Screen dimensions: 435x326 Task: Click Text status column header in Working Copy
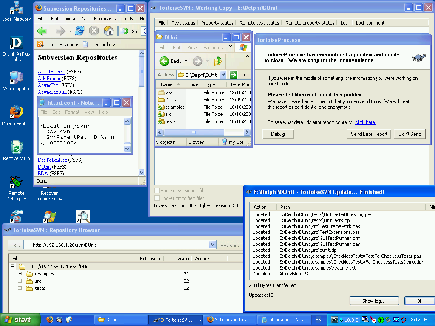184,23
